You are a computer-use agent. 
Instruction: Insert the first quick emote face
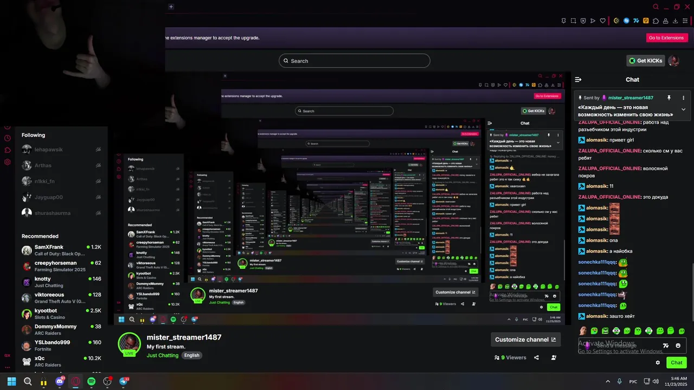583,331
